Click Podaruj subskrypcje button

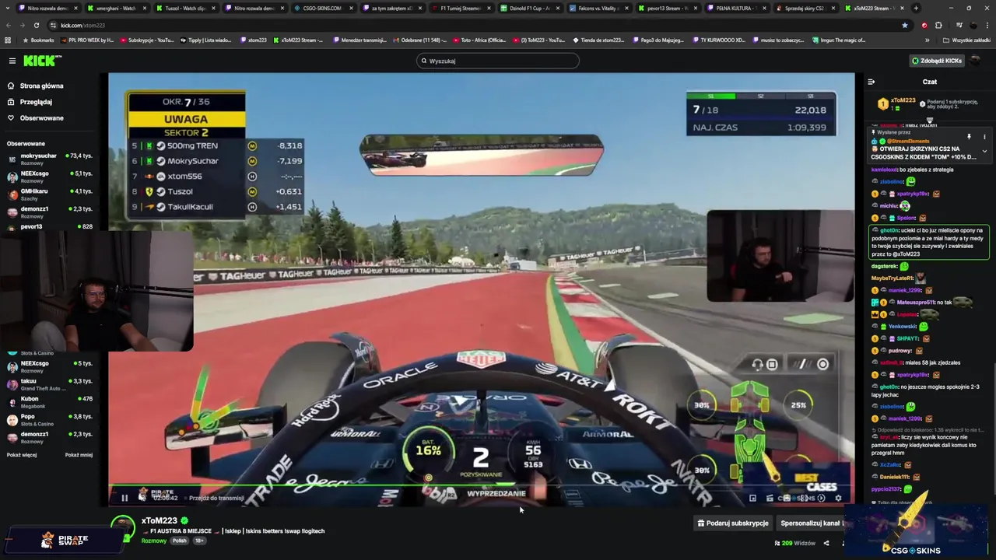(x=733, y=523)
